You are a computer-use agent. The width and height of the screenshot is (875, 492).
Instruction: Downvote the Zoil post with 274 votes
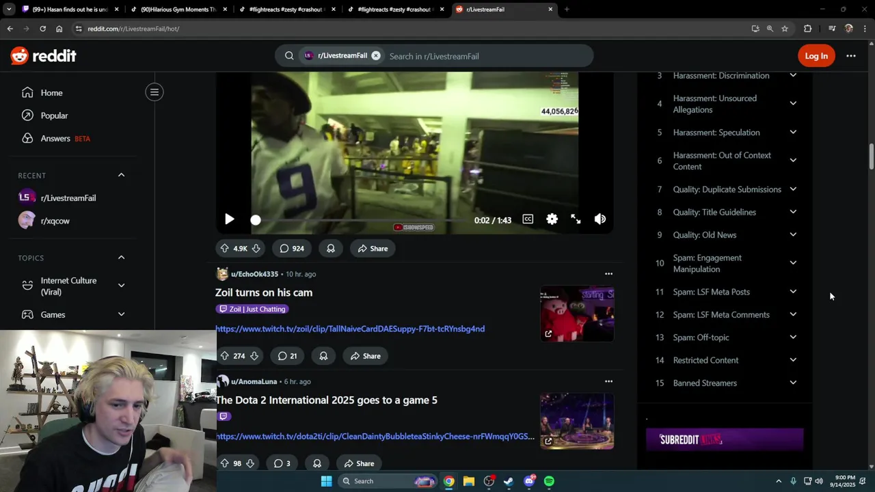pos(254,356)
